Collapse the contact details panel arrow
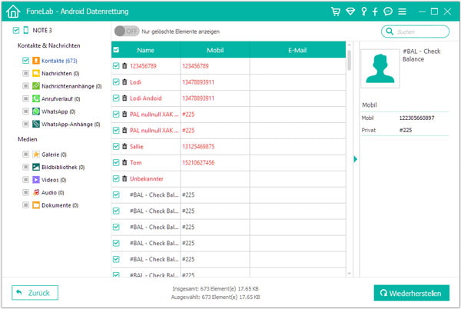 [x=355, y=159]
